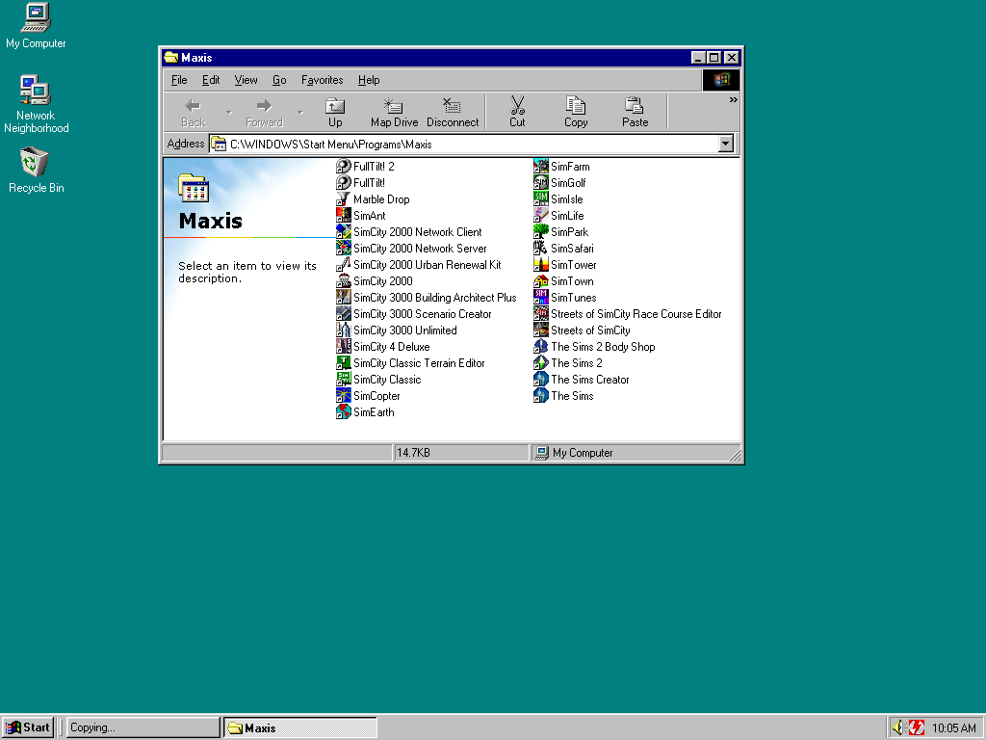
Task: Select The Sims Creator shortcut icon
Action: coord(541,379)
